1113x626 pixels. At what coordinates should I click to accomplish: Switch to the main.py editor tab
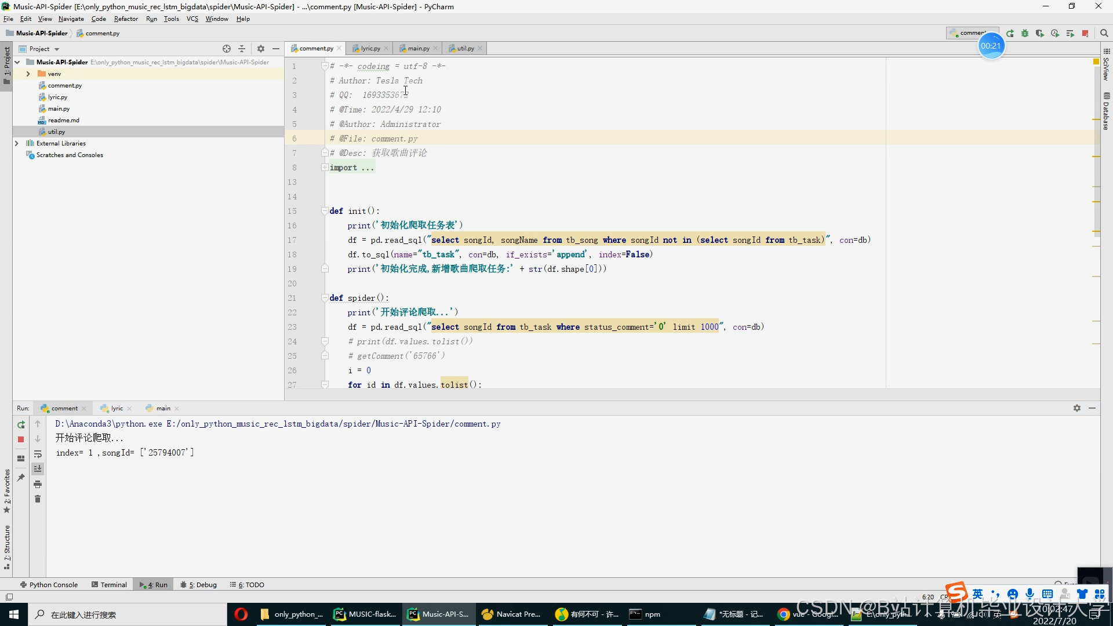[x=418, y=48]
